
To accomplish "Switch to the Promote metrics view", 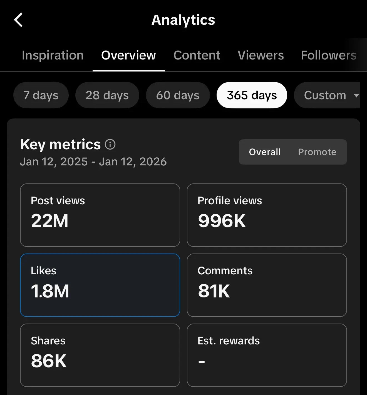I will point(317,152).
